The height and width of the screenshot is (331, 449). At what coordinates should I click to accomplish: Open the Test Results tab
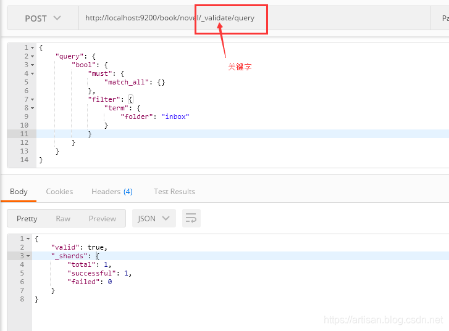pos(174,192)
